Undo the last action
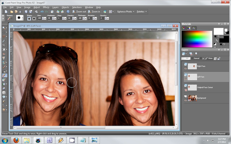 pyautogui.click(x=42, y=12)
